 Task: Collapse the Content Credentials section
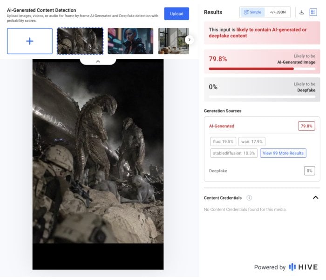click(x=315, y=197)
